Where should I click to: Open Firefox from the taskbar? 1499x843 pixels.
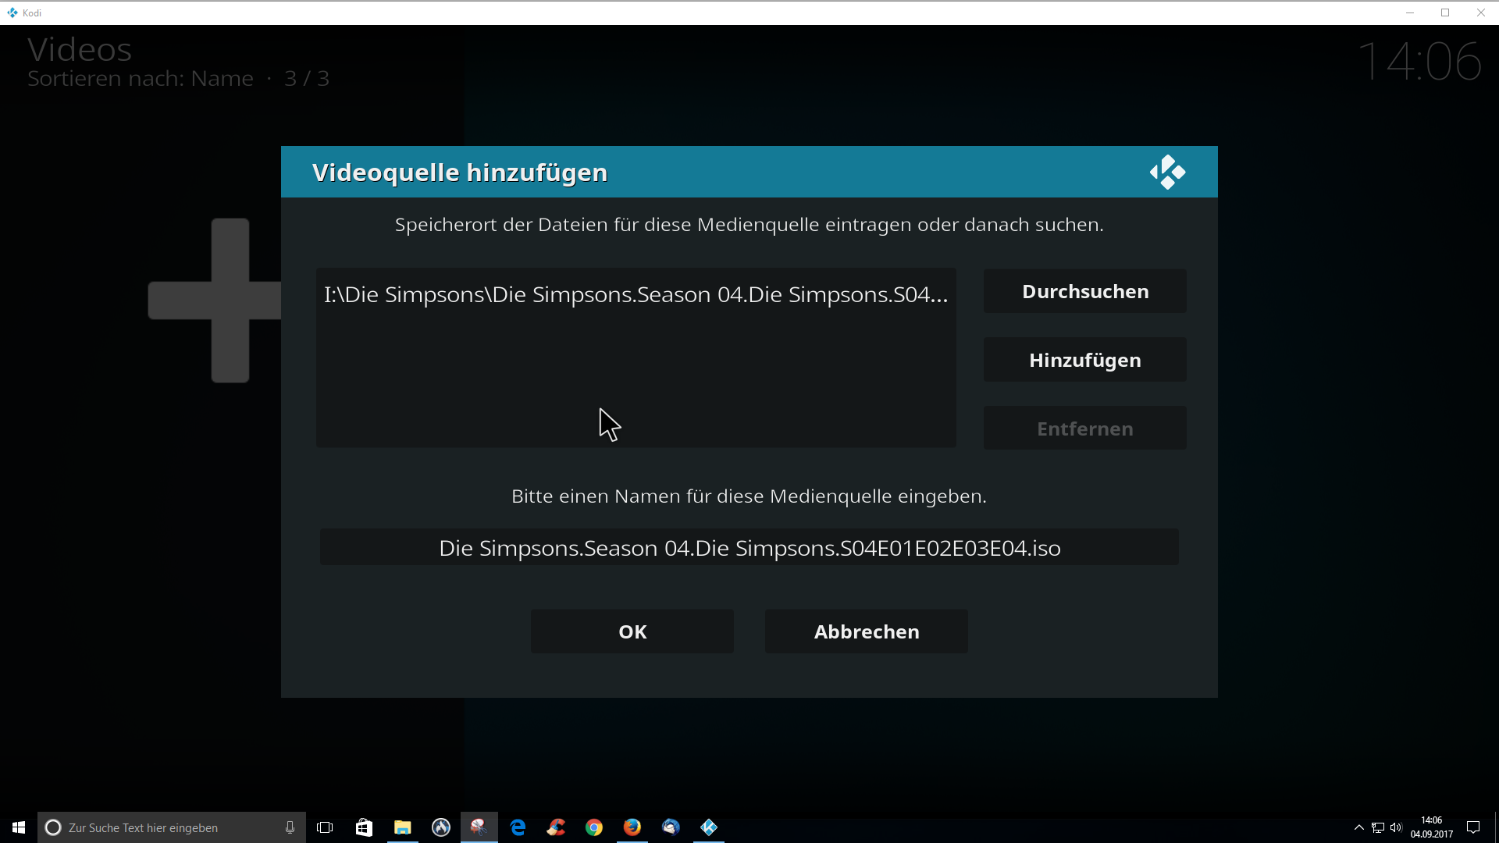(632, 827)
